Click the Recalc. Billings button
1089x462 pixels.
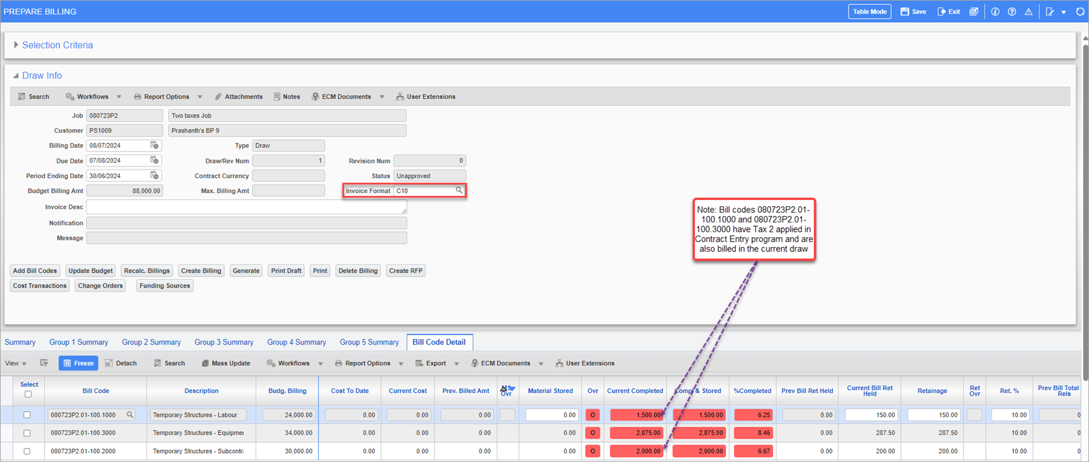pyautogui.click(x=146, y=271)
